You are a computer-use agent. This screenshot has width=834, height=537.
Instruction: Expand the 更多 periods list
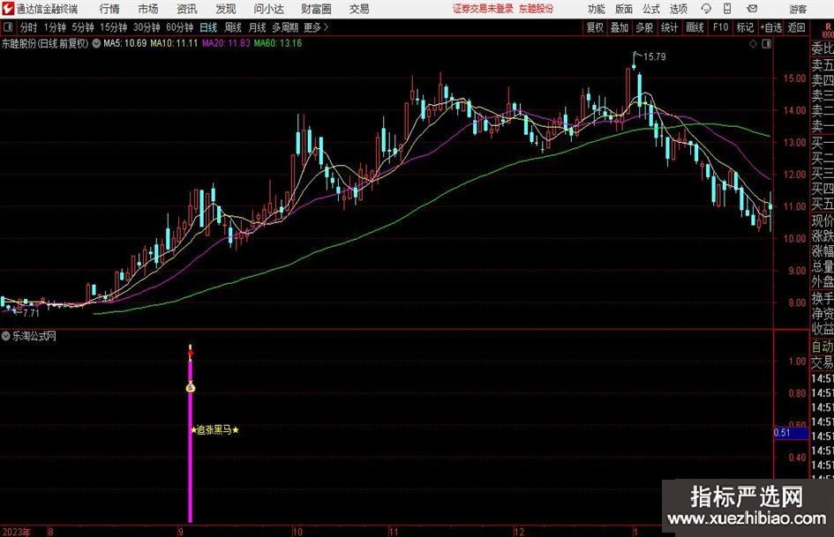point(315,27)
